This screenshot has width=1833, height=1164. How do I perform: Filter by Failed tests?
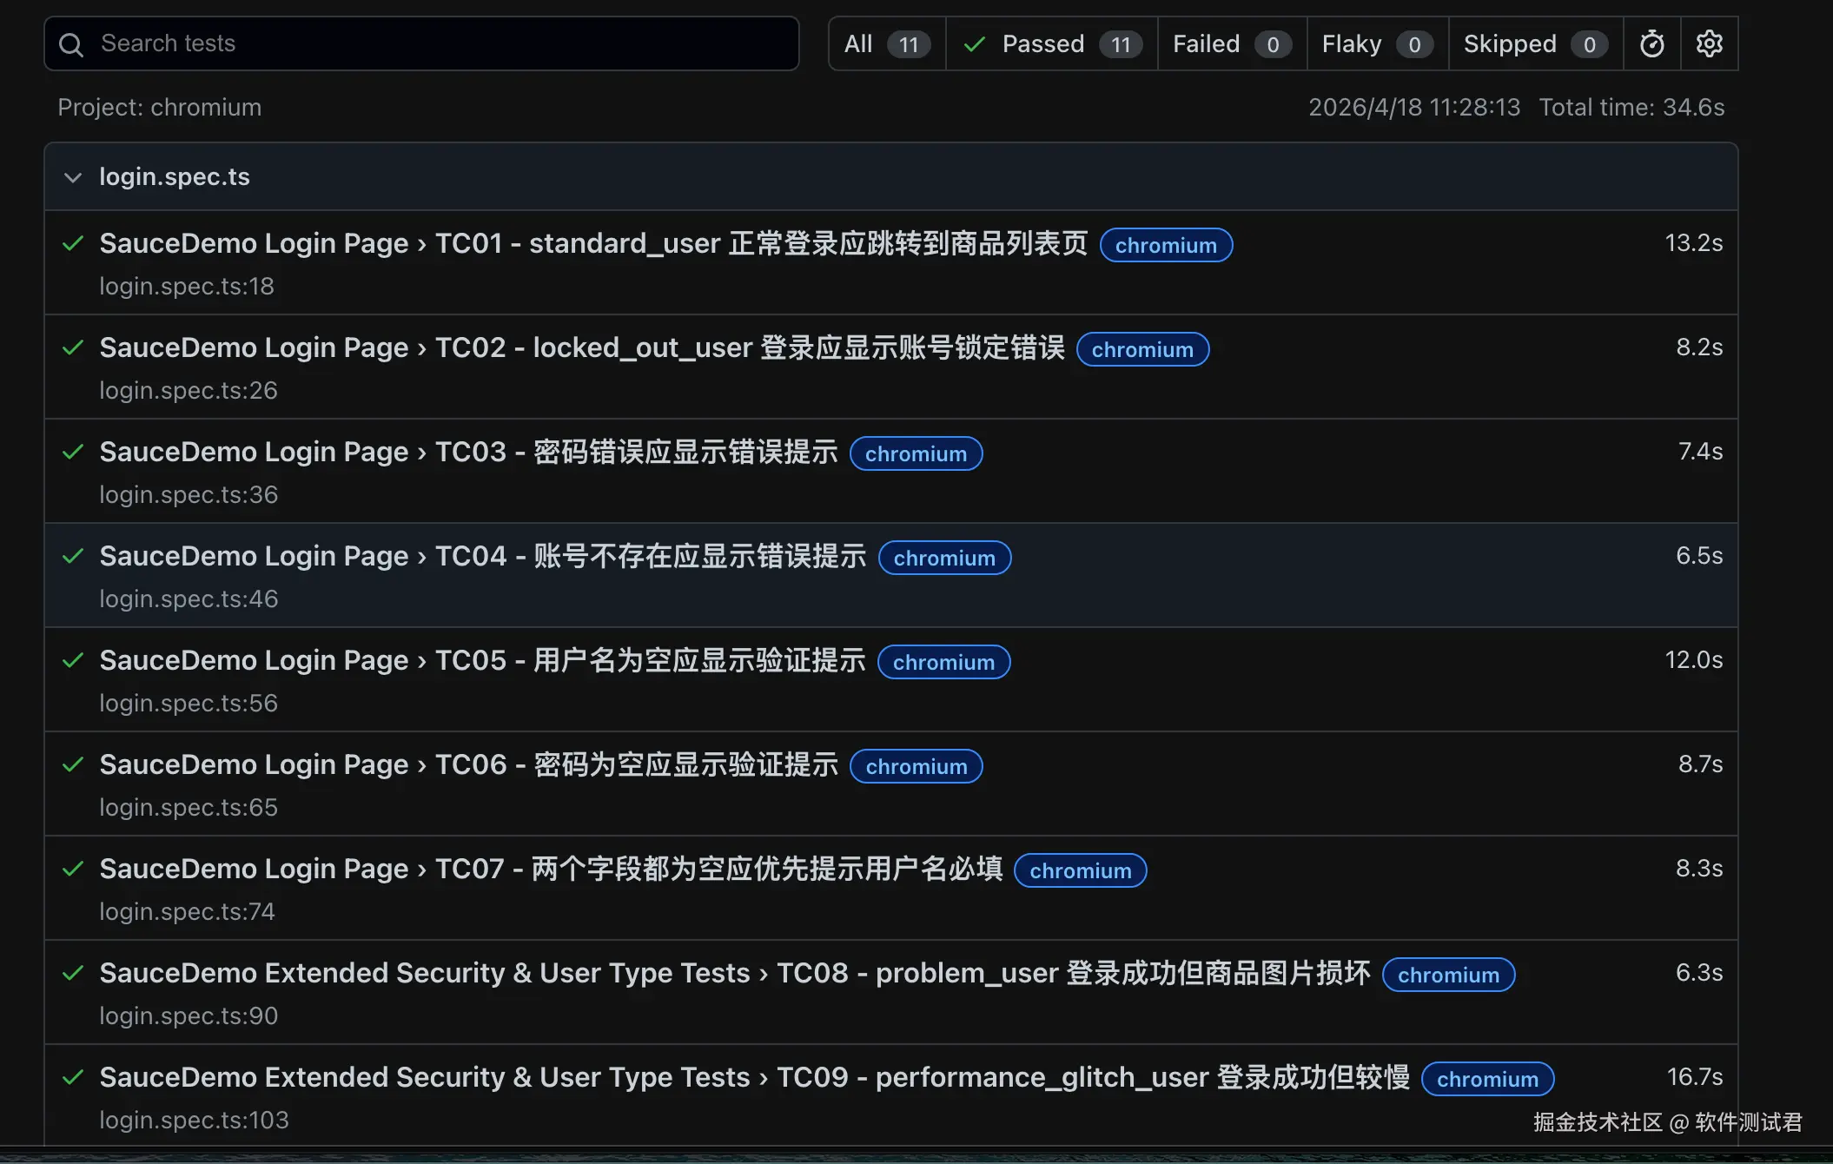(x=1231, y=43)
